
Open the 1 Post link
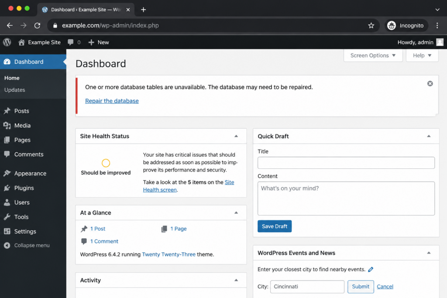coord(97,229)
